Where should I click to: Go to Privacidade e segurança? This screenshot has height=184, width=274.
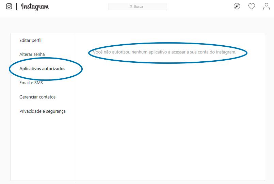43,111
